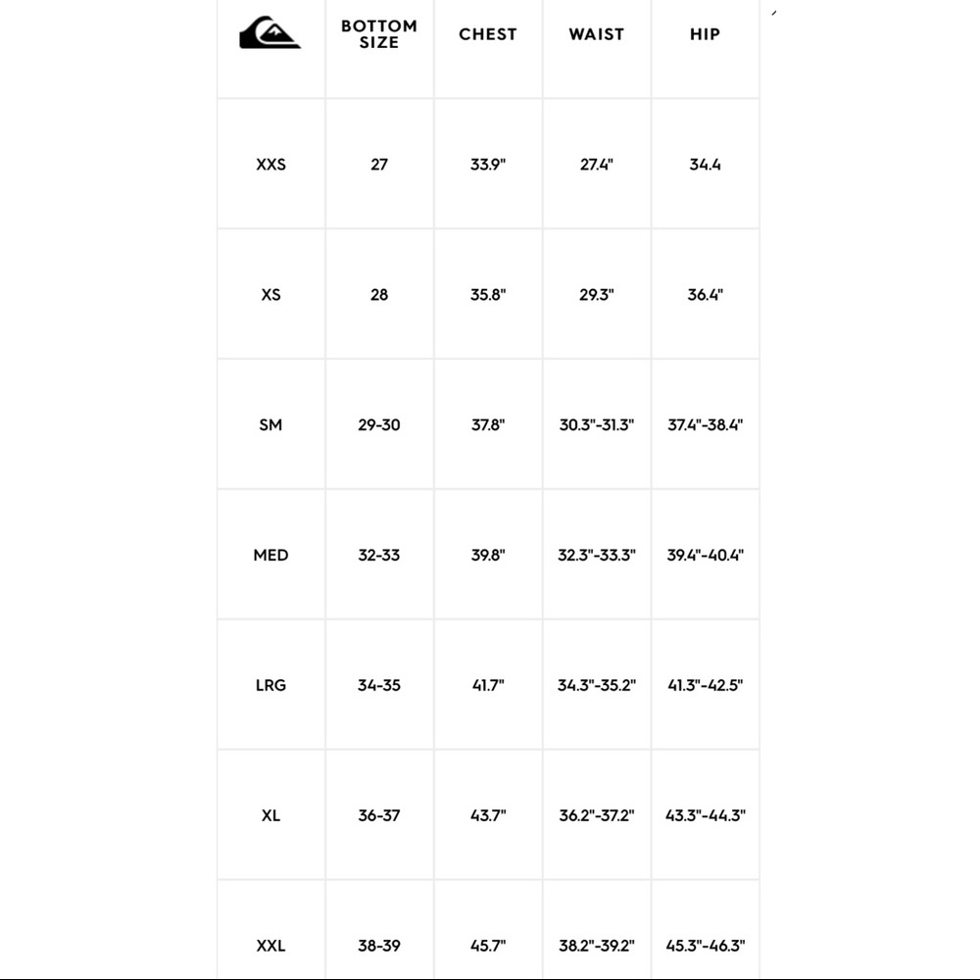980x980 pixels.
Task: Choose the MED size row label
Action: point(270,555)
